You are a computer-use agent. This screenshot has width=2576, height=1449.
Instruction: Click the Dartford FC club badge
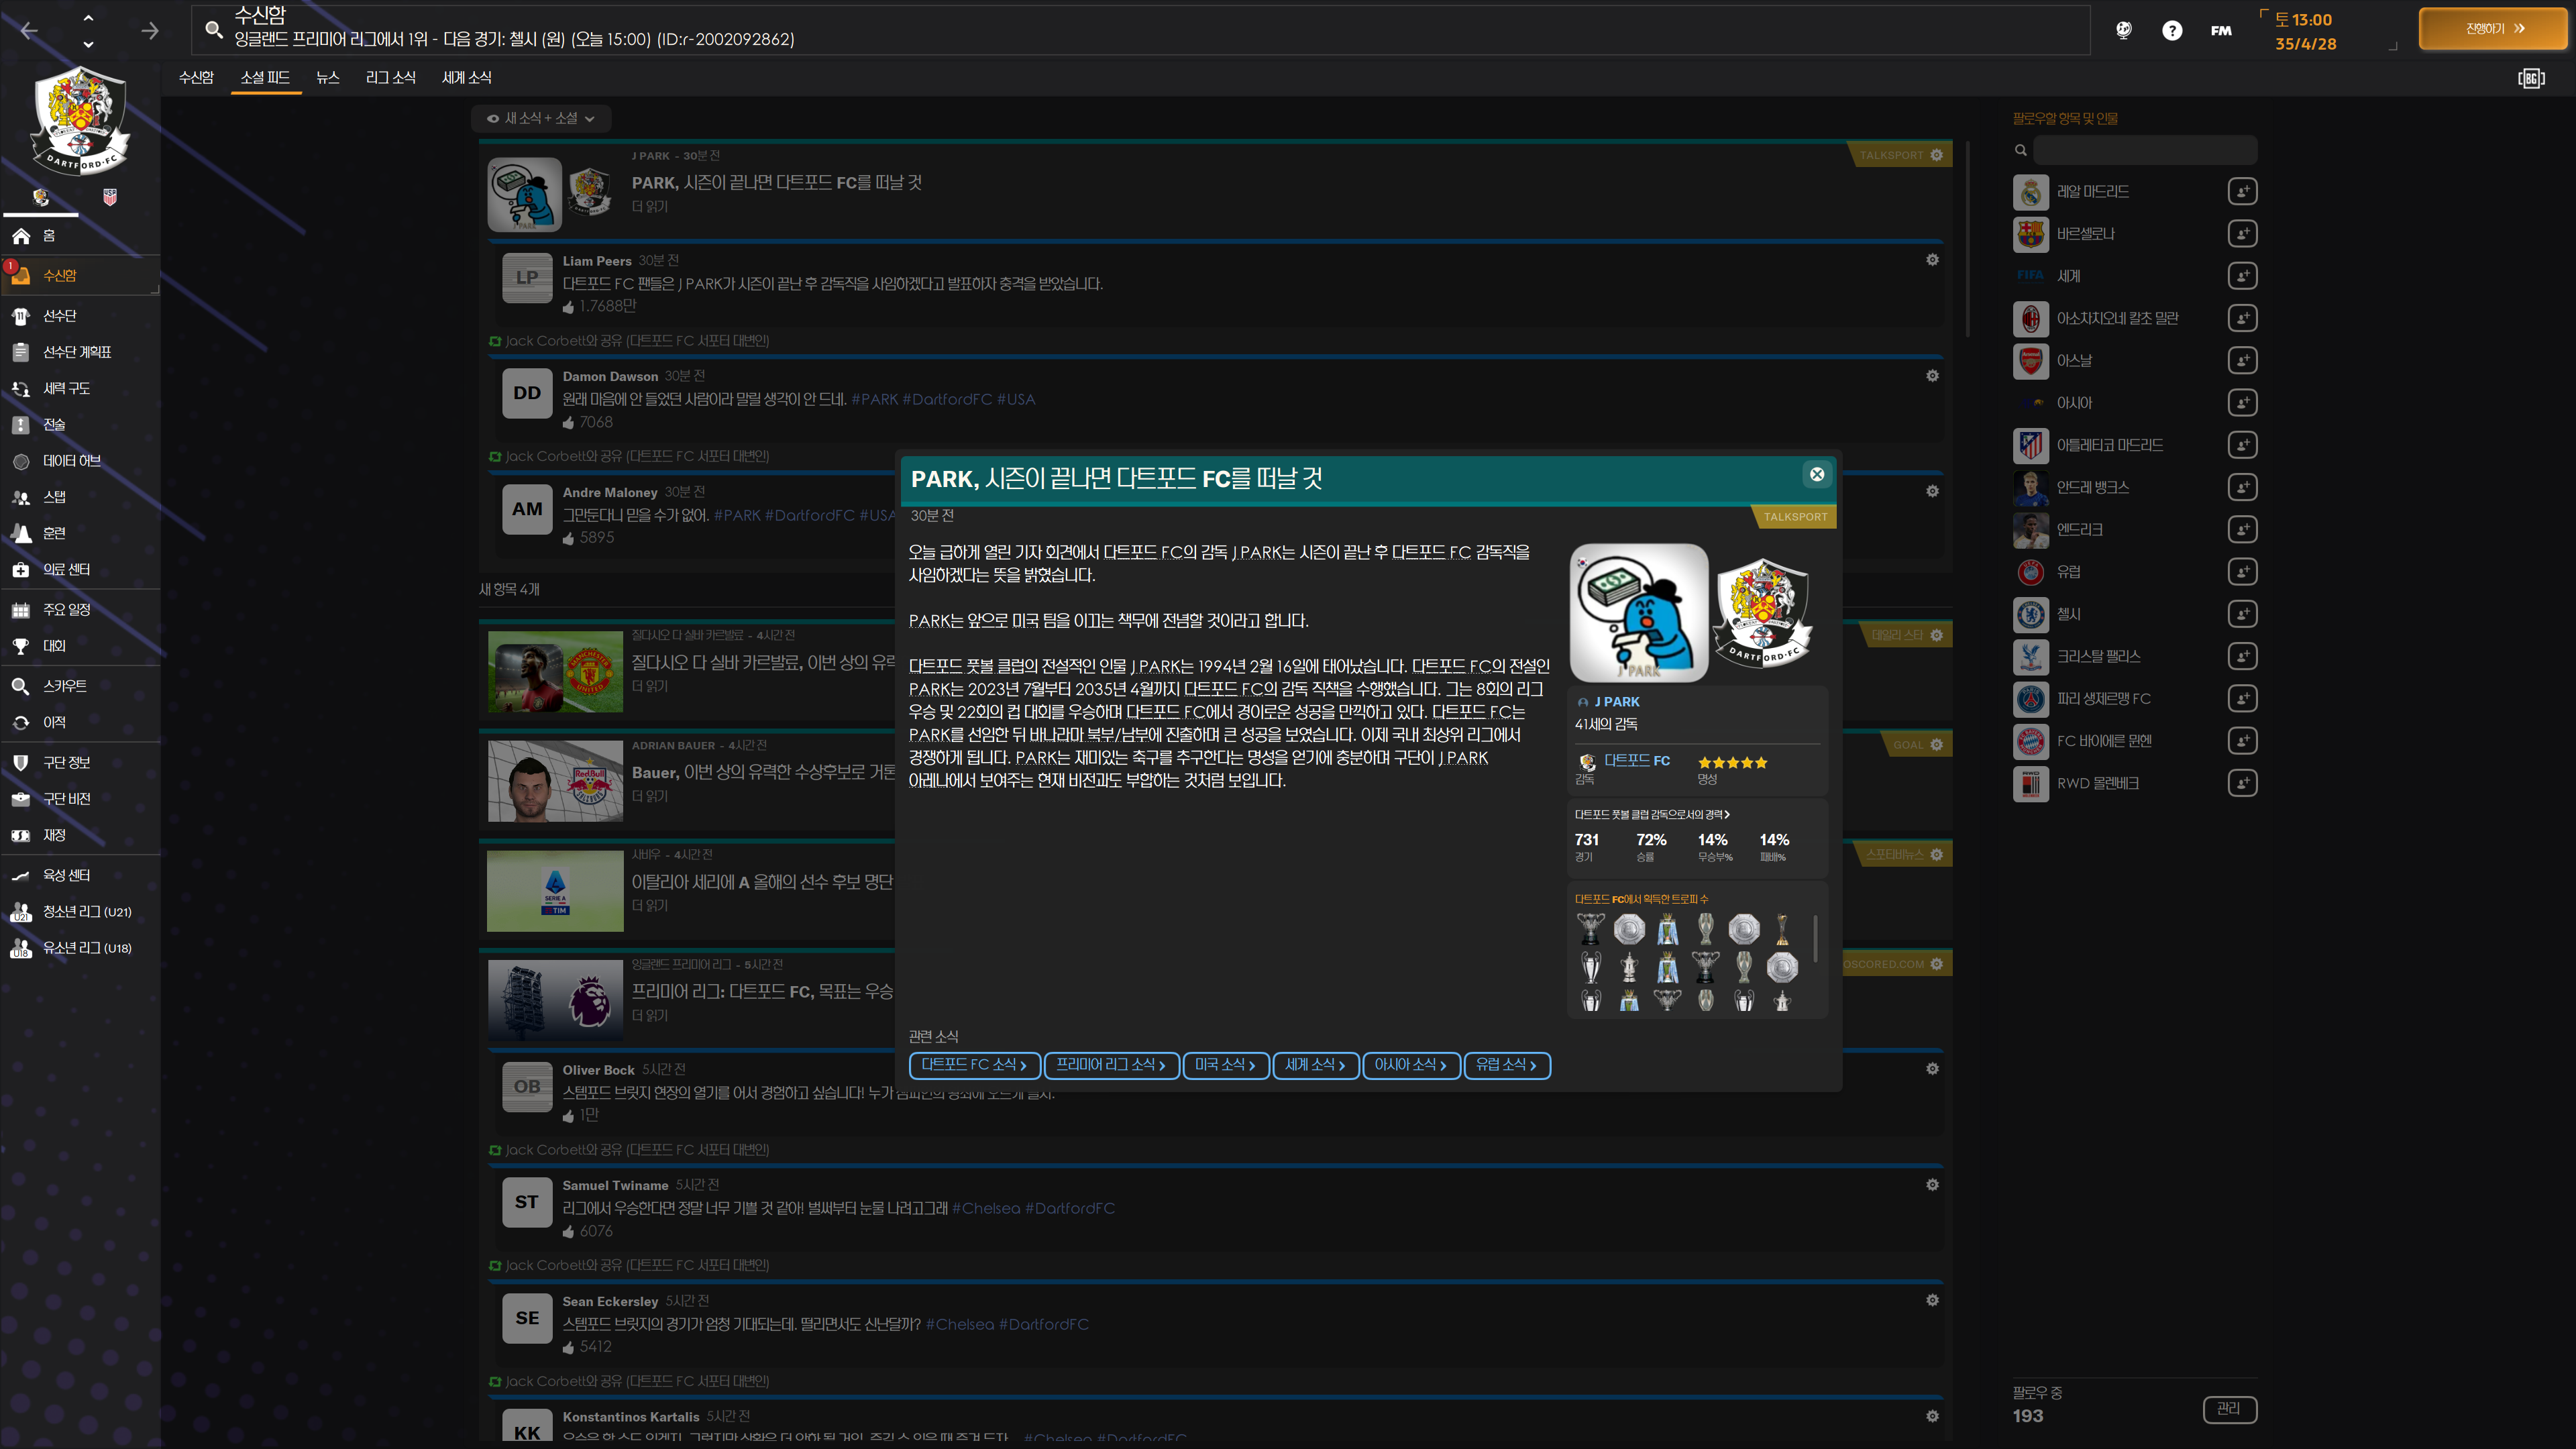[x=80, y=120]
